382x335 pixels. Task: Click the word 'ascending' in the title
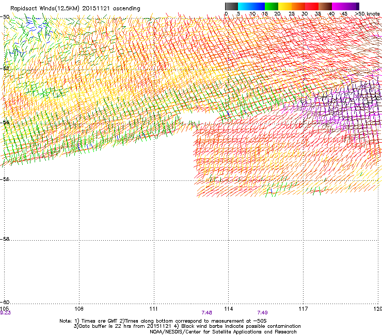pyautogui.click(x=126, y=9)
